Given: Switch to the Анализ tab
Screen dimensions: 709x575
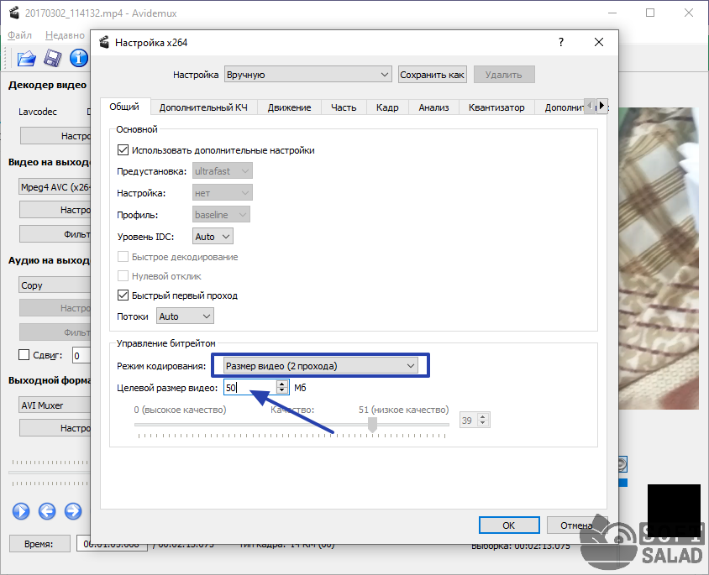Looking at the screenshot, I should click(433, 107).
